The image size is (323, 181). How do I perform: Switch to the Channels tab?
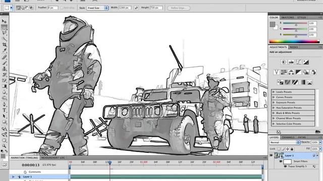click(288, 137)
